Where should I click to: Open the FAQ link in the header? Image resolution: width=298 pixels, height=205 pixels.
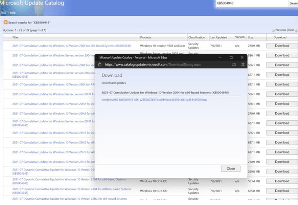coord(3,13)
